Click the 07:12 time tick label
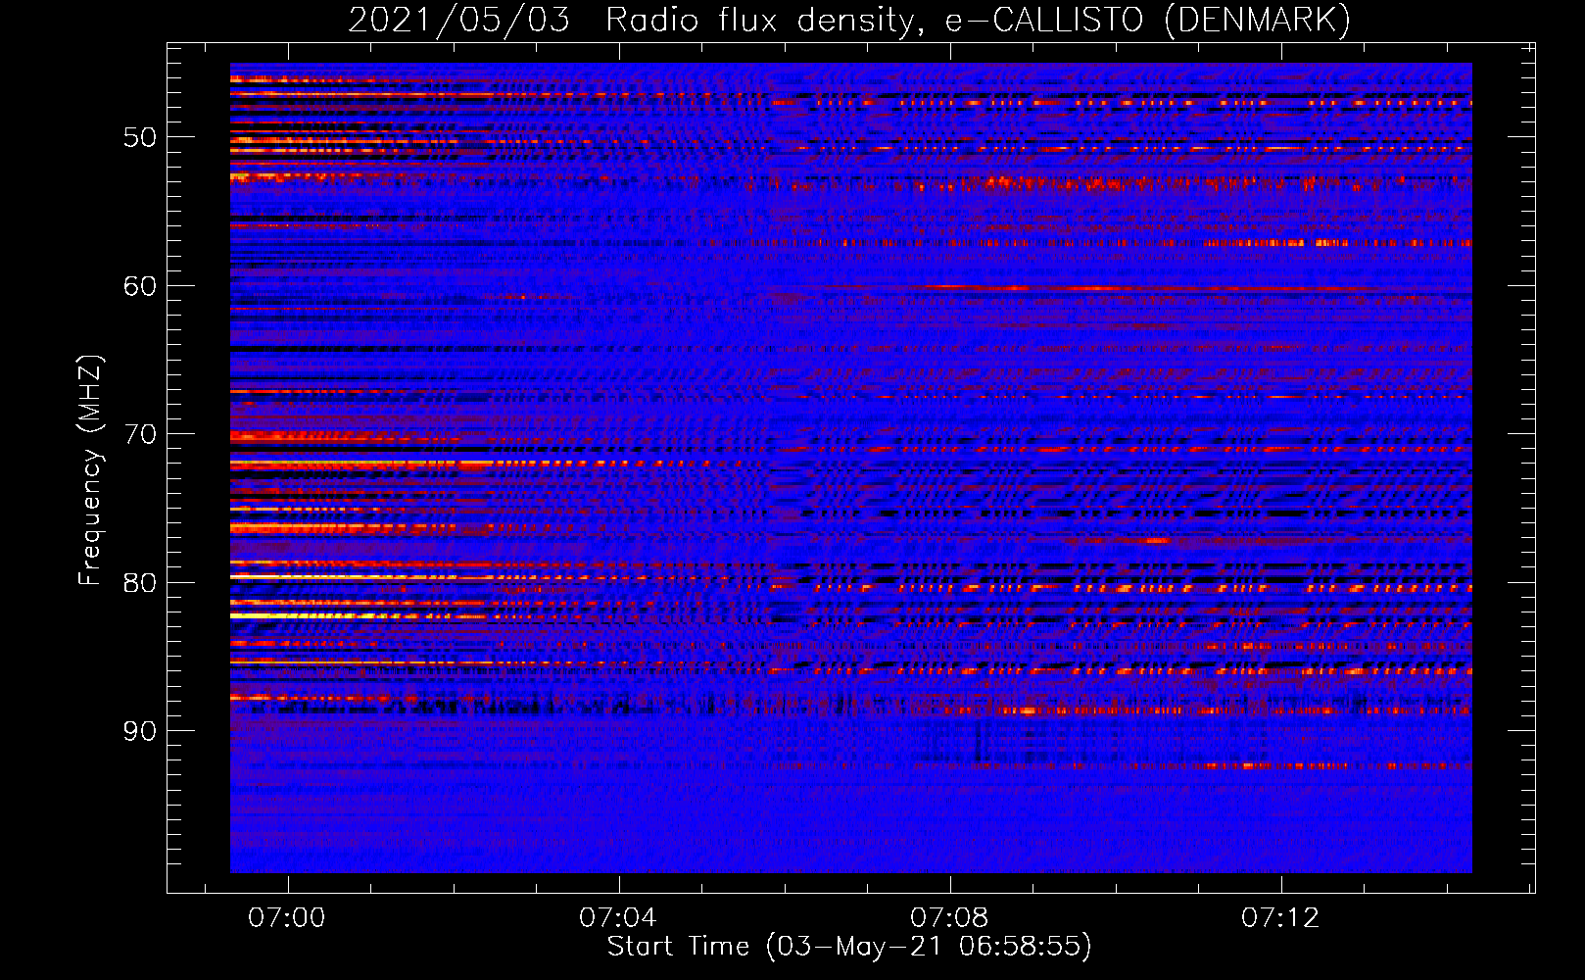Viewport: 1585px width, 980px height. [x=1280, y=918]
